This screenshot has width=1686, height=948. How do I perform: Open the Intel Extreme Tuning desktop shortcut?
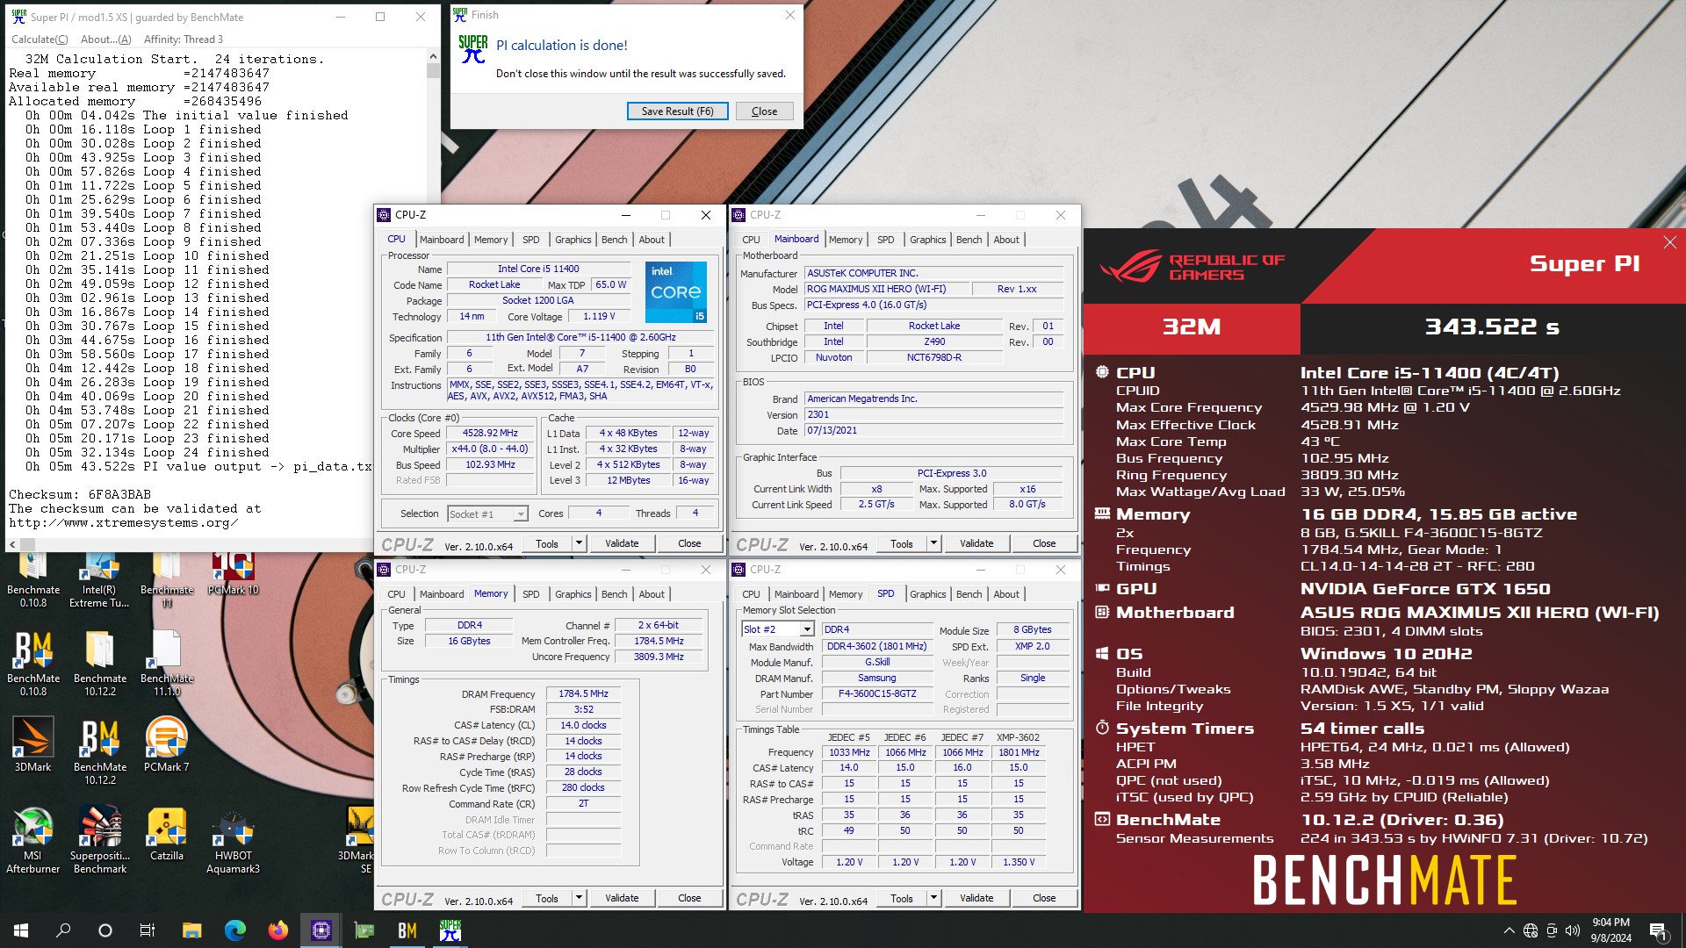pos(99,579)
